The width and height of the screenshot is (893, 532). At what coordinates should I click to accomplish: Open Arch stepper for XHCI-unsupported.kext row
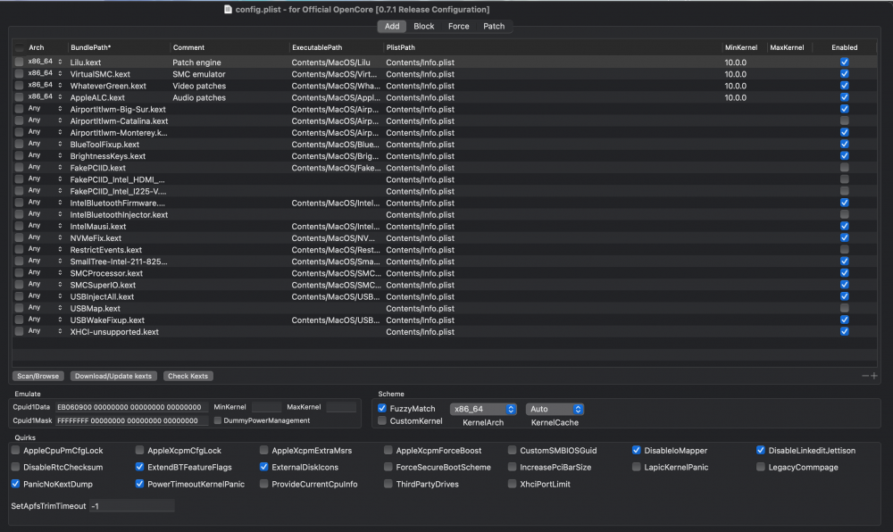coord(60,331)
